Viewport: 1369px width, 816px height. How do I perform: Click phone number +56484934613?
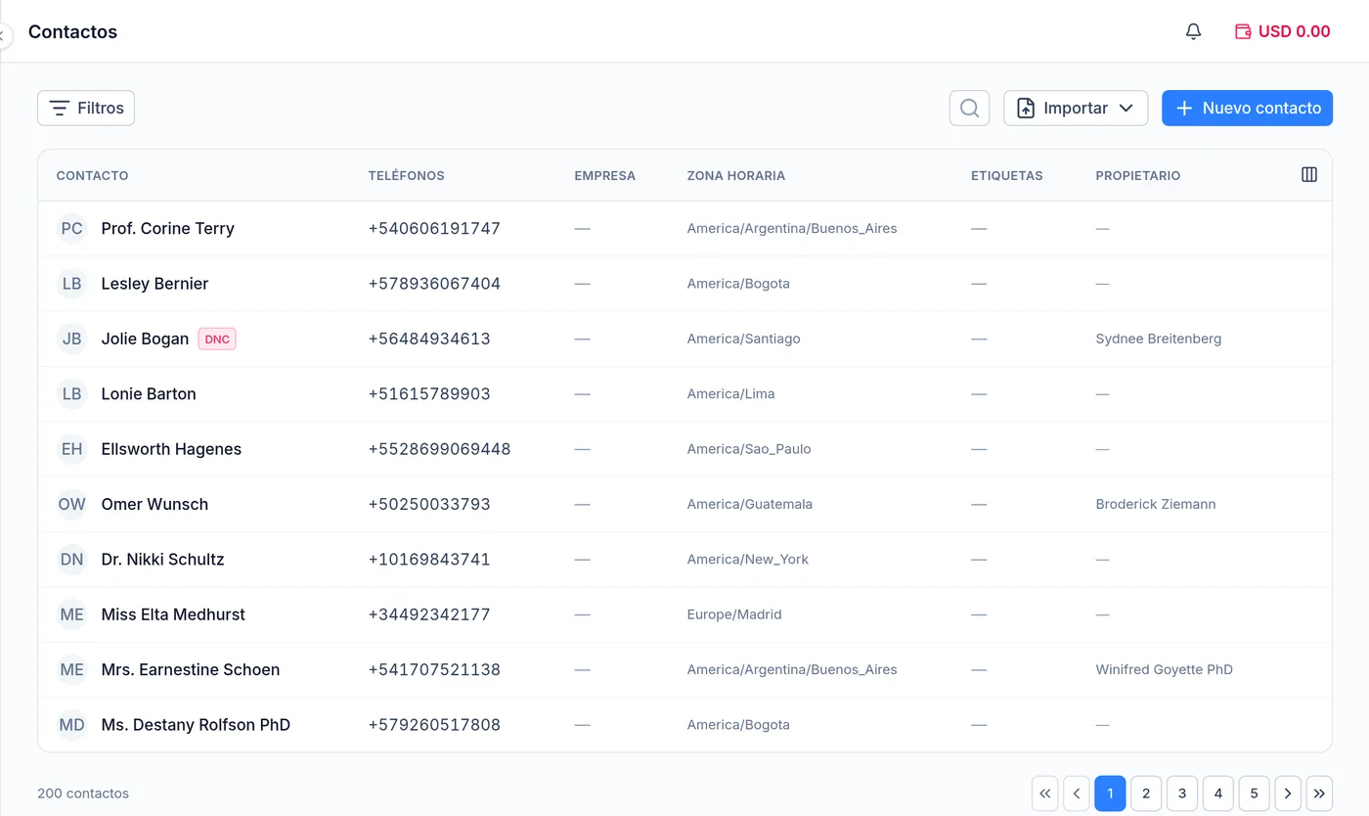pyautogui.click(x=429, y=339)
